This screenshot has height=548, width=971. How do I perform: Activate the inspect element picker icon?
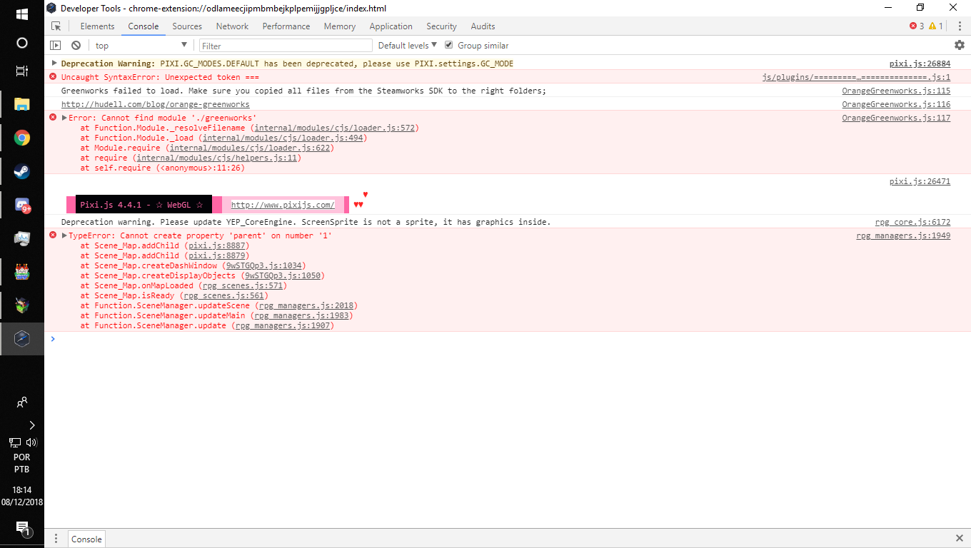(x=56, y=26)
